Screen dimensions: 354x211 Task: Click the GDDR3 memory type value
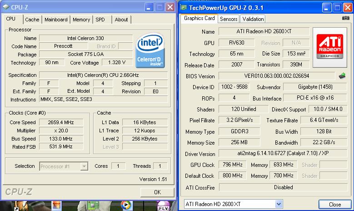(239, 131)
